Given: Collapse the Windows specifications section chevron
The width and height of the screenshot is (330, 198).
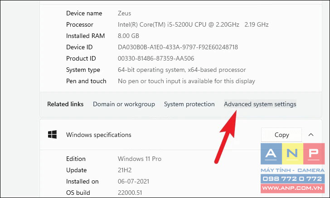Looking at the screenshot, I should point(311,135).
